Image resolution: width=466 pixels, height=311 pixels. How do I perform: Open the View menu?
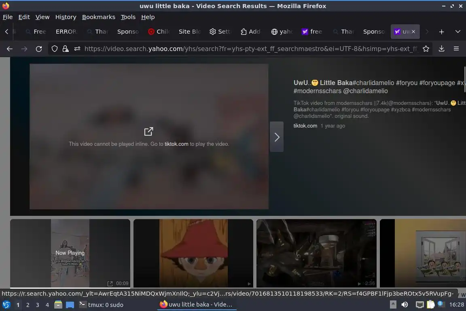pyautogui.click(x=42, y=17)
